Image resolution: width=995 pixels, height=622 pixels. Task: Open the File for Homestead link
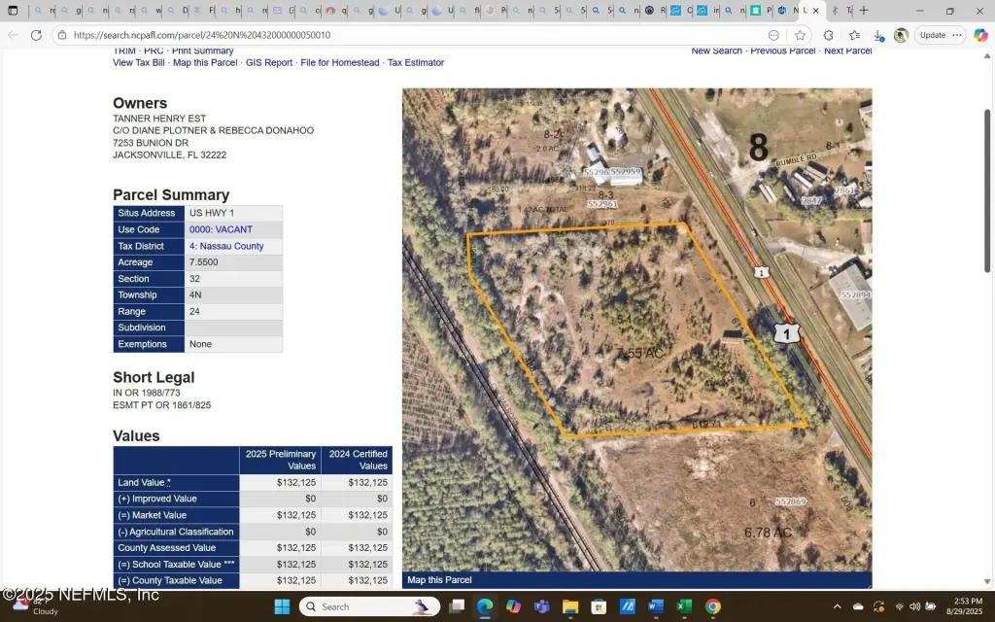[x=340, y=63]
